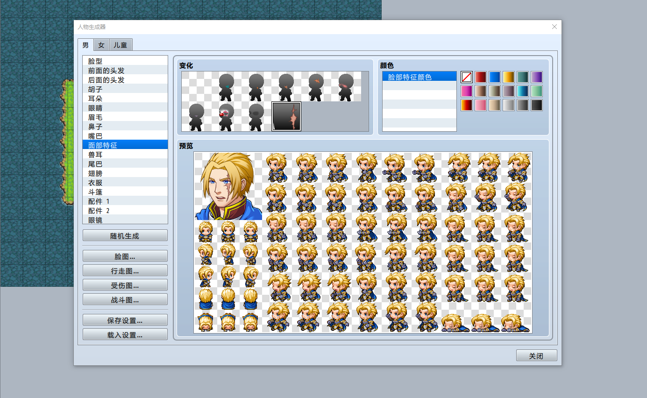This screenshot has width=647, height=398.
Task: Choose 胡子 in the parts list
Action: click(125, 89)
